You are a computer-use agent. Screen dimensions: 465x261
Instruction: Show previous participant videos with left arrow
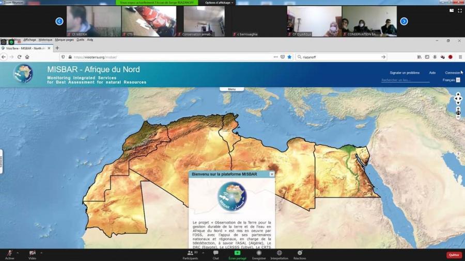59,21
